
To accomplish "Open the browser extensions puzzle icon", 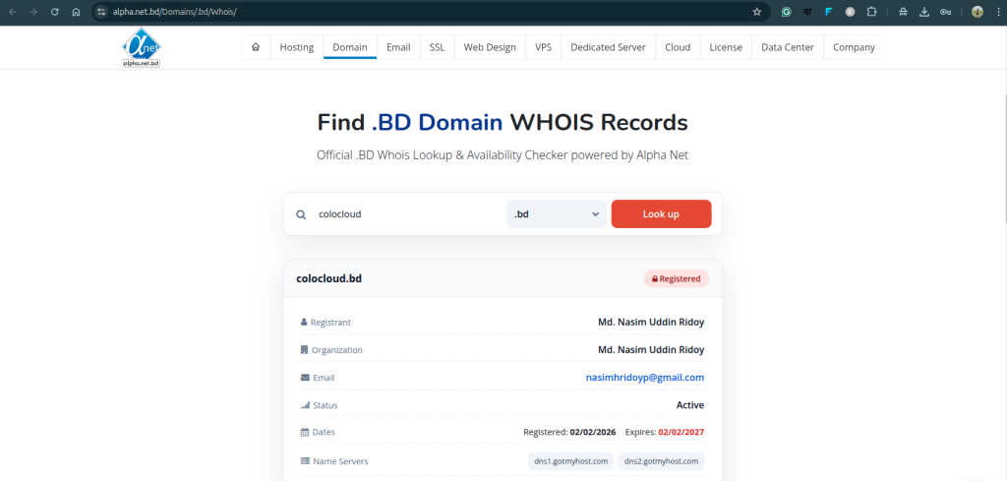I will point(871,12).
